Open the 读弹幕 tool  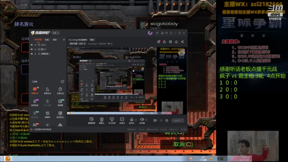(60, 103)
